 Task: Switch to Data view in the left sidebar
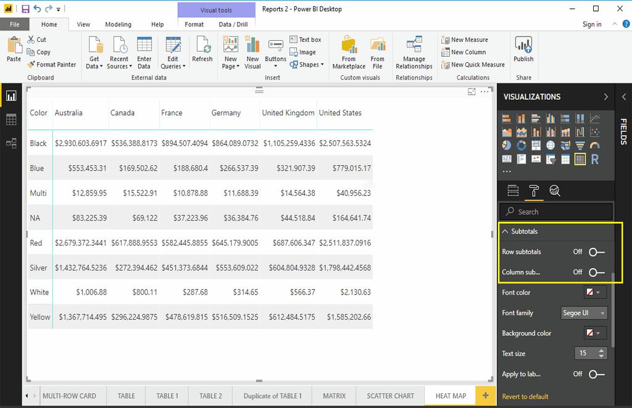coord(11,120)
